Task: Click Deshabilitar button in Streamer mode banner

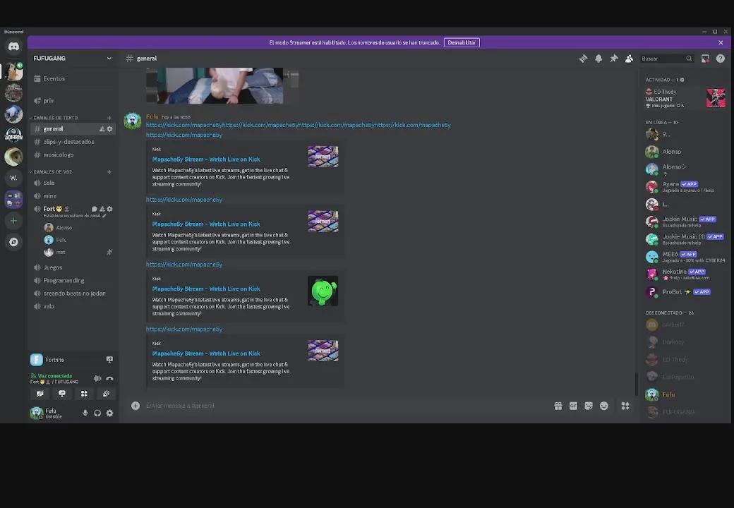Action: pos(462,42)
